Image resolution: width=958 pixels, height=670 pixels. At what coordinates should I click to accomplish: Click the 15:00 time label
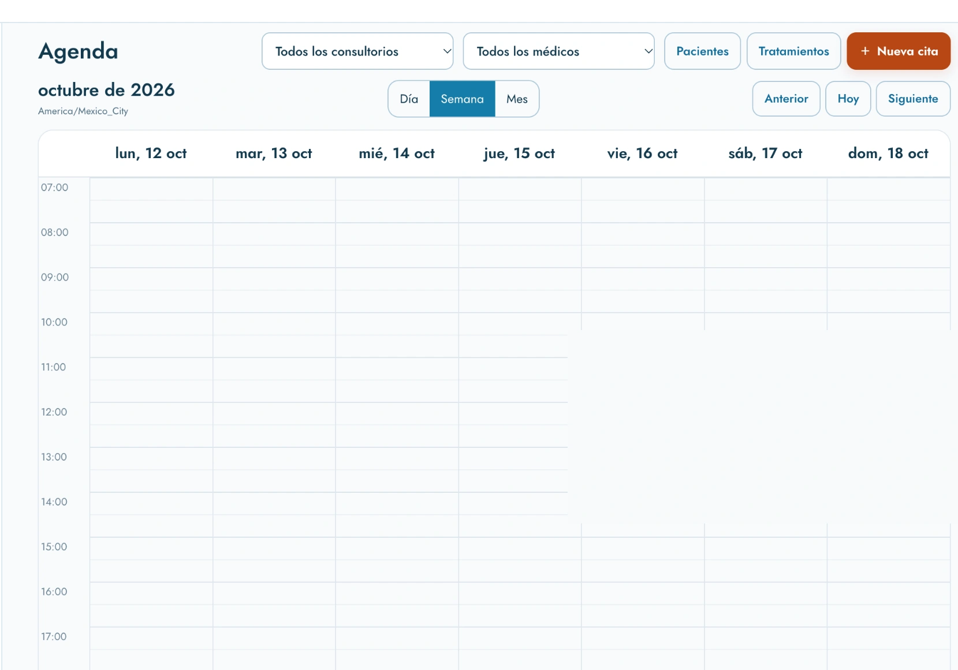[54, 547]
